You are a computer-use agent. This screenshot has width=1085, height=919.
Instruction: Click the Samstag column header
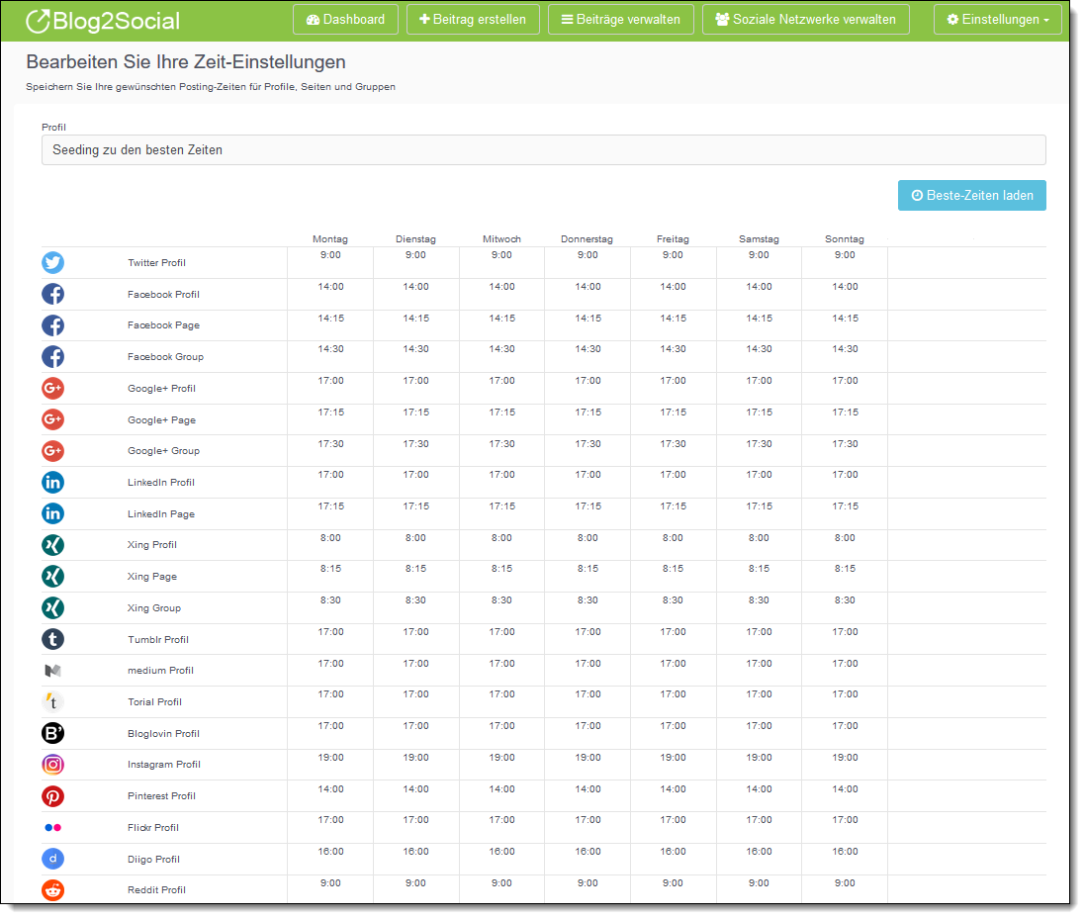point(759,239)
